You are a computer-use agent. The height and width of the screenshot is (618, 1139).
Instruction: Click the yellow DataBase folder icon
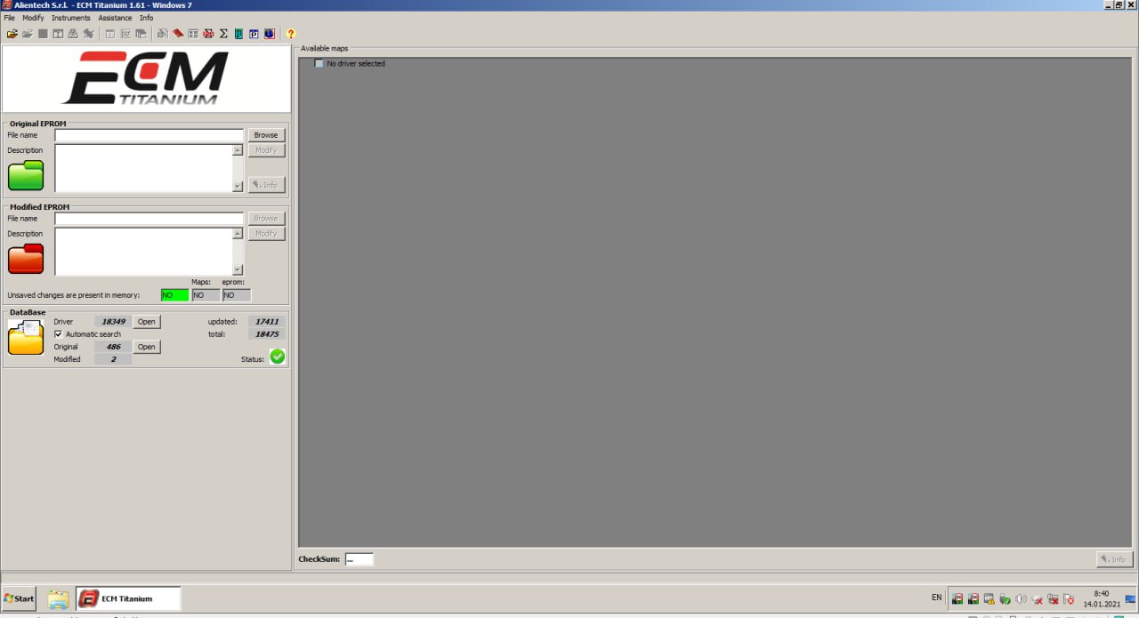click(x=26, y=338)
